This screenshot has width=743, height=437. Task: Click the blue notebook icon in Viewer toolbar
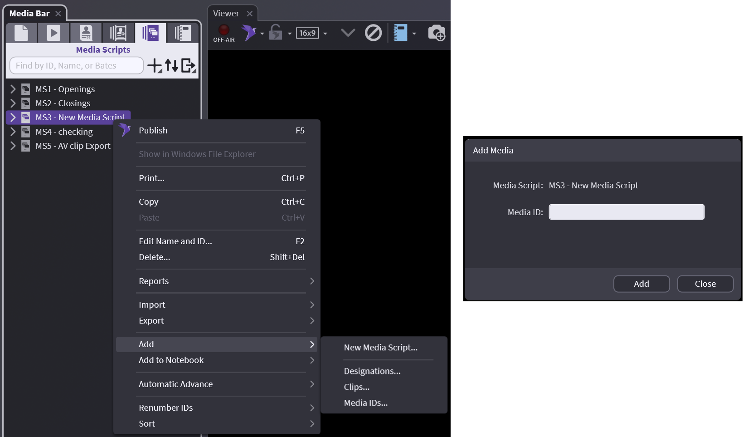400,33
